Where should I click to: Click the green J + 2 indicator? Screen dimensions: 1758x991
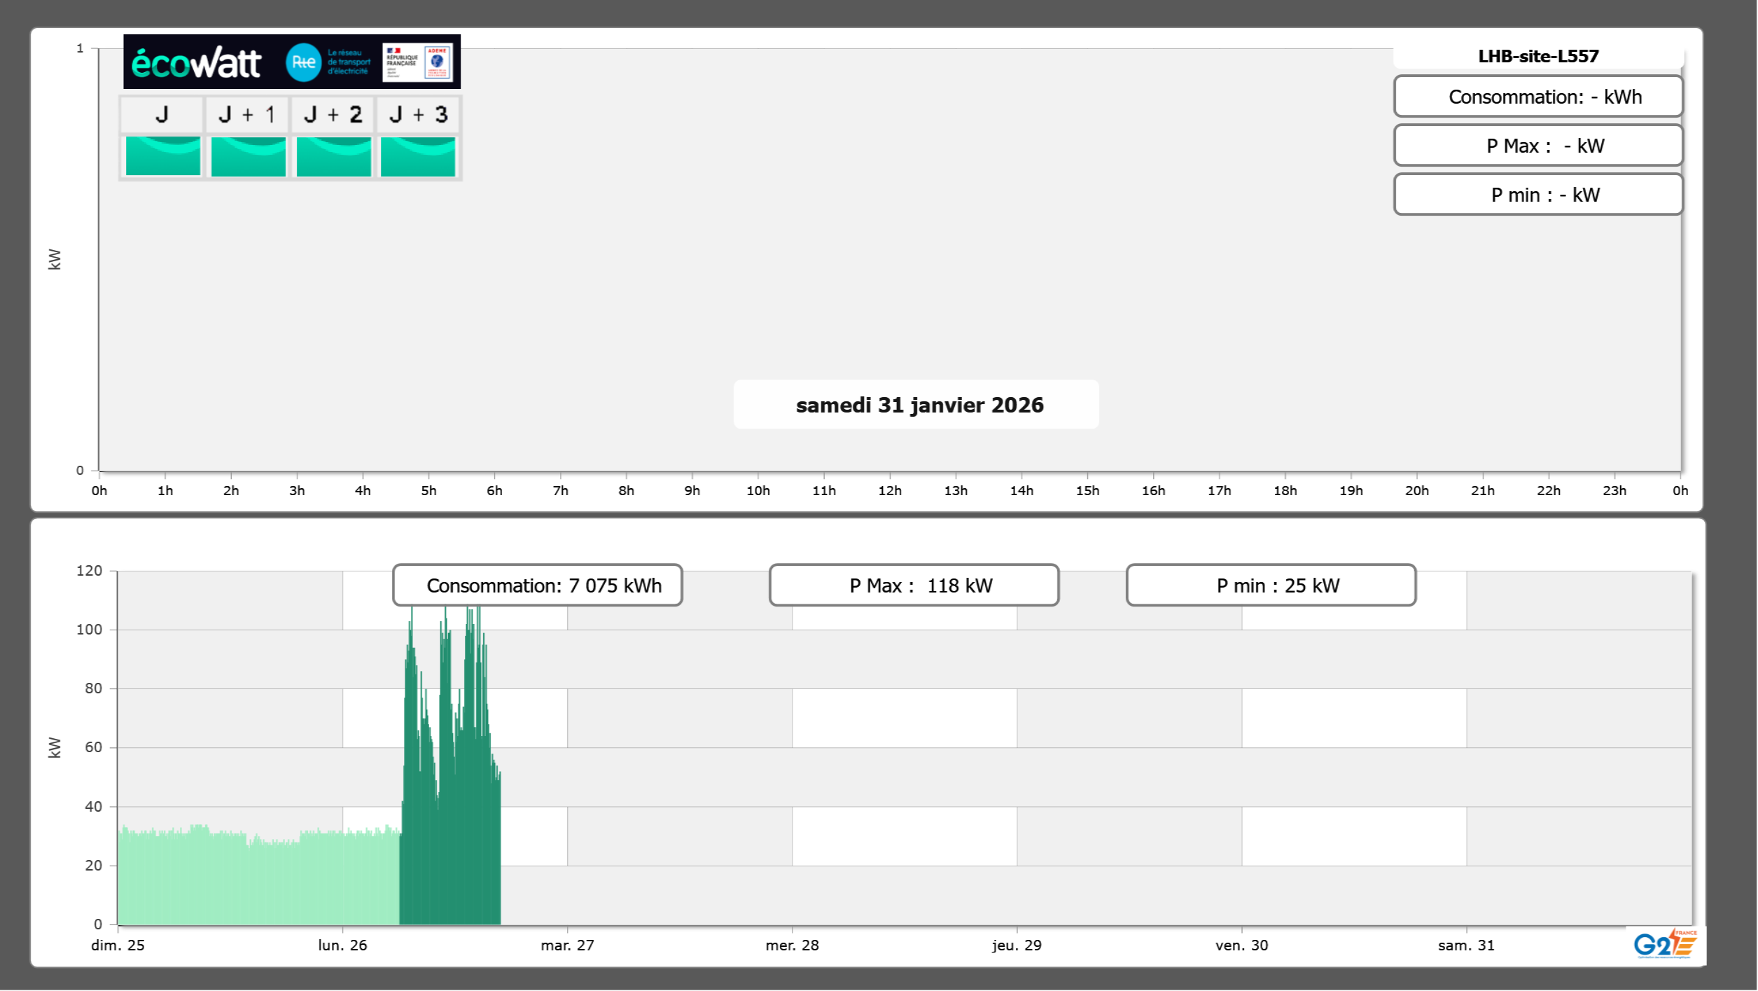click(334, 156)
